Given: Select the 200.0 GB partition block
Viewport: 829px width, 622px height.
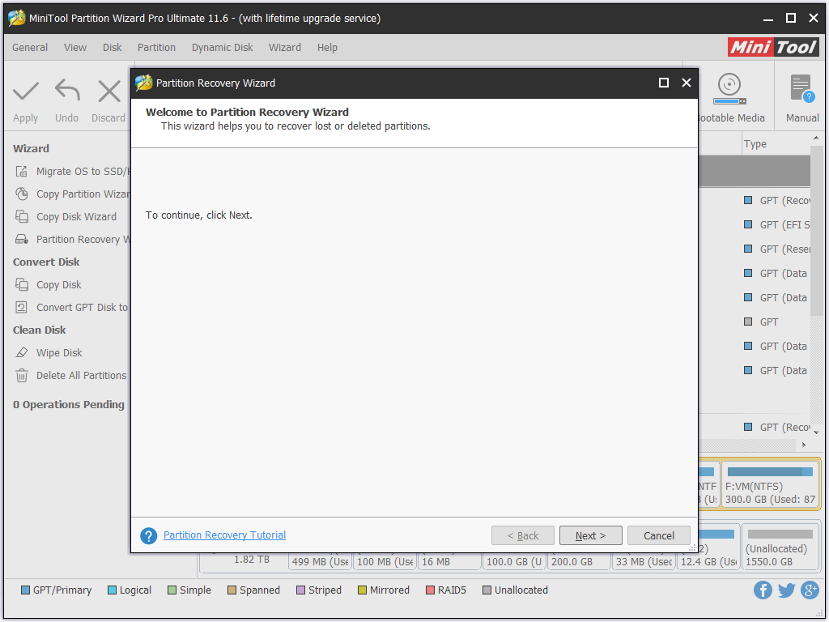Looking at the screenshot, I should [x=578, y=561].
